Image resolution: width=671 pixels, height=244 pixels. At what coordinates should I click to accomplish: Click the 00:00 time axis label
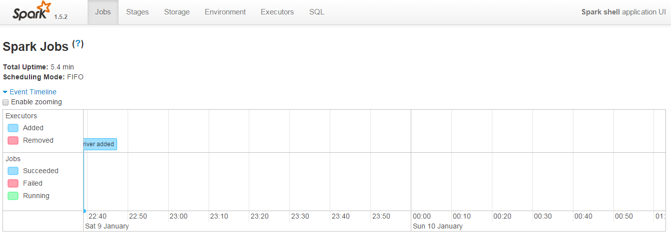(421, 216)
